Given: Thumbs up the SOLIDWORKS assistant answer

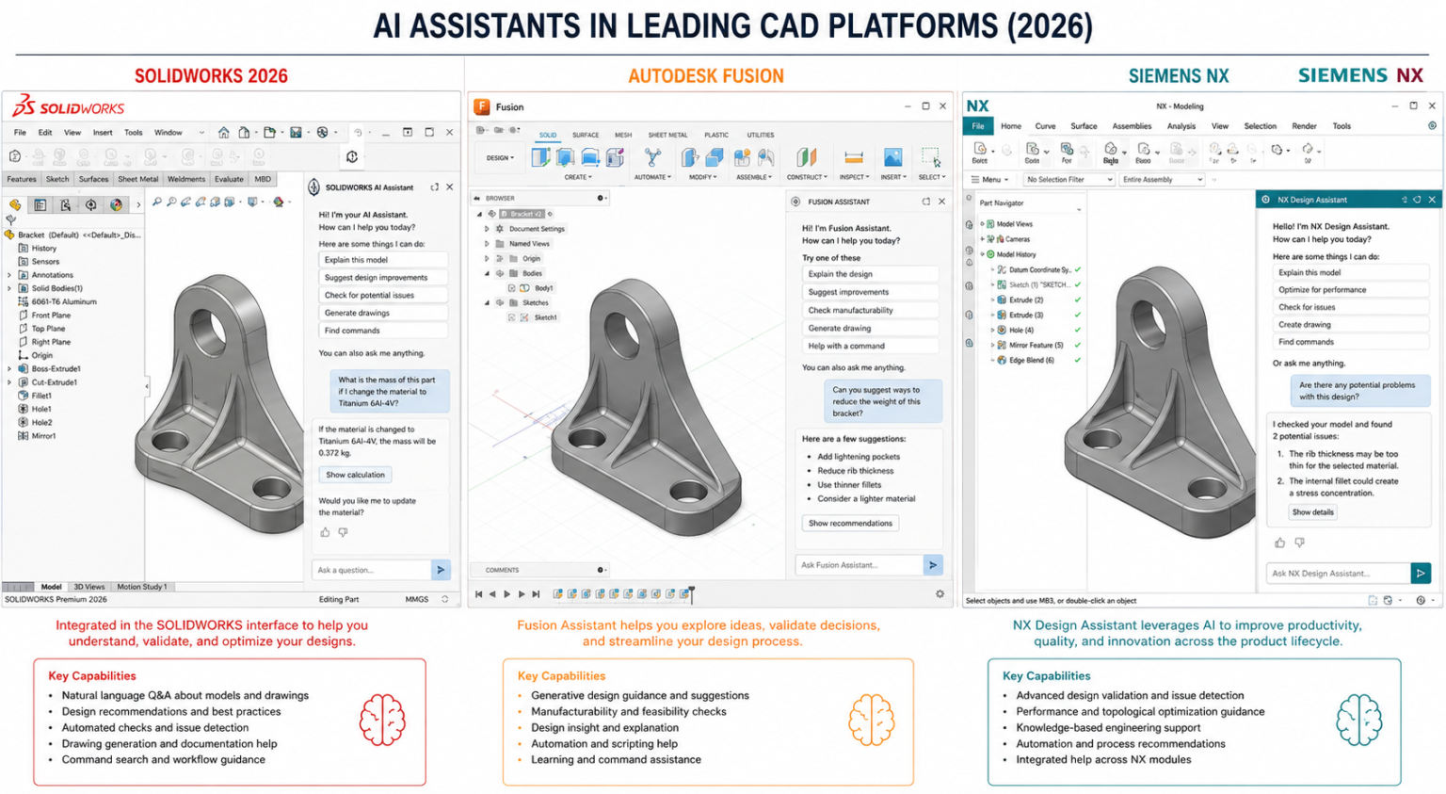Looking at the screenshot, I should 325,533.
